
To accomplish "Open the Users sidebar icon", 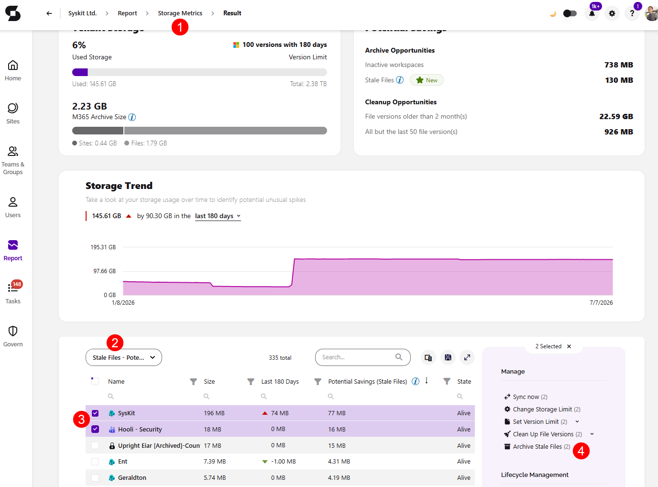I will 13,202.
